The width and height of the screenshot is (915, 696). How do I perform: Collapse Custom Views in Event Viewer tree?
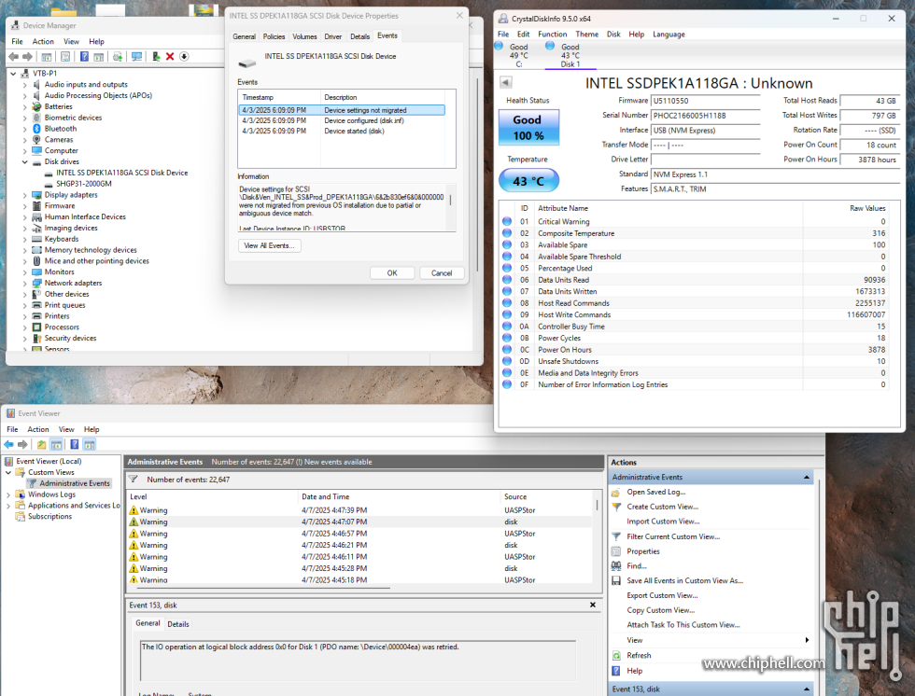point(8,473)
